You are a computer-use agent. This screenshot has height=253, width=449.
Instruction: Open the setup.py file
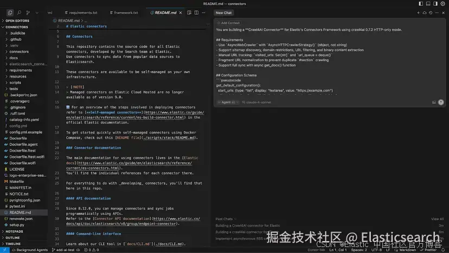(24, 225)
